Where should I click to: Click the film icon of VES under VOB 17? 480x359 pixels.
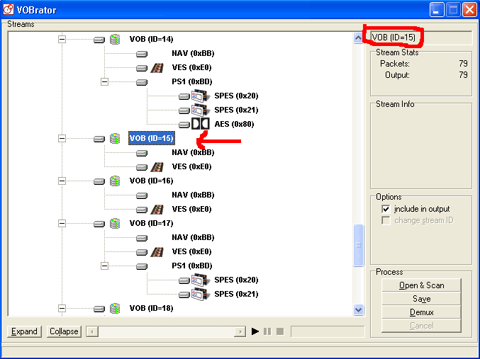tap(157, 251)
